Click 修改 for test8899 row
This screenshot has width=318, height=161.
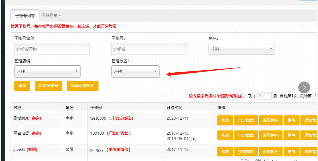225,120
